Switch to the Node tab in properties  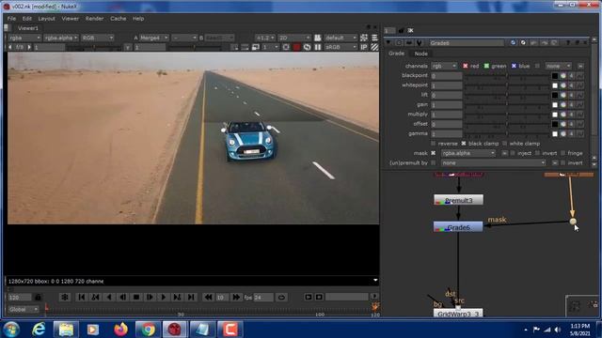420,54
